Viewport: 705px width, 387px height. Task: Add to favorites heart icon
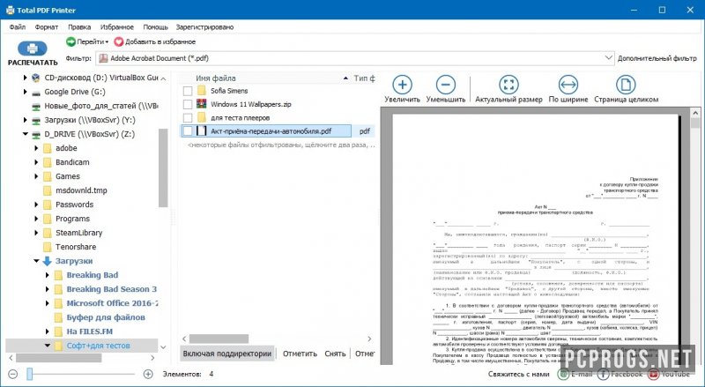(119, 41)
